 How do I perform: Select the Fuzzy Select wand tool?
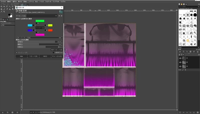(10, 7)
